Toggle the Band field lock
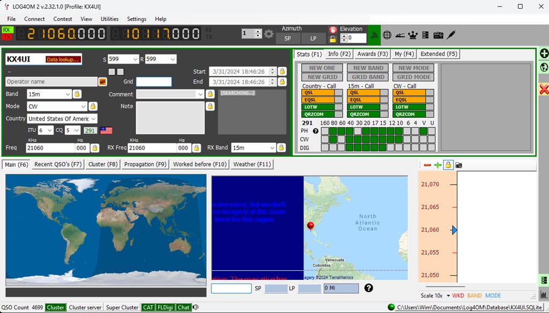 tap(77, 94)
